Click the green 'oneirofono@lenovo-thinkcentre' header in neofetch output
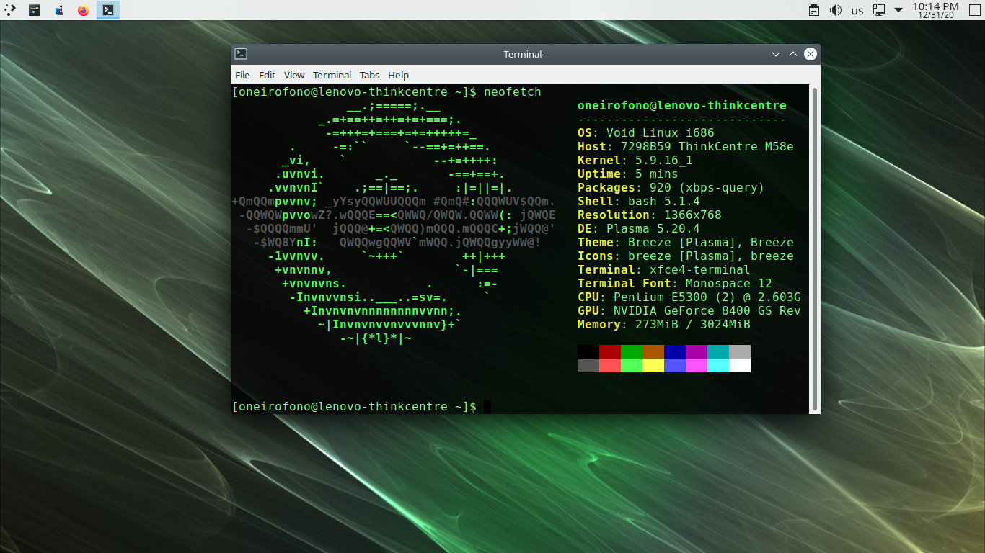The height and width of the screenshot is (553, 985). coord(682,105)
